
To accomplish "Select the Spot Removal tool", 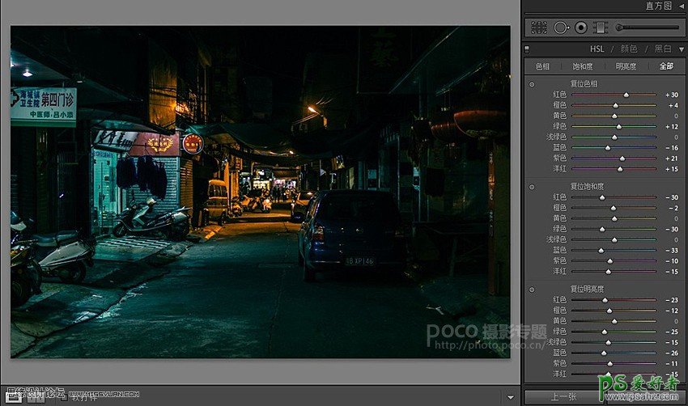I will point(561,27).
